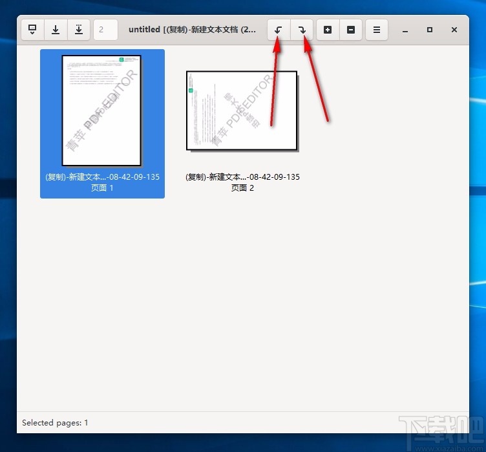Viewport: 486px width, 452px height.
Task: Click the import document icon in the toolbar
Action: point(32,30)
